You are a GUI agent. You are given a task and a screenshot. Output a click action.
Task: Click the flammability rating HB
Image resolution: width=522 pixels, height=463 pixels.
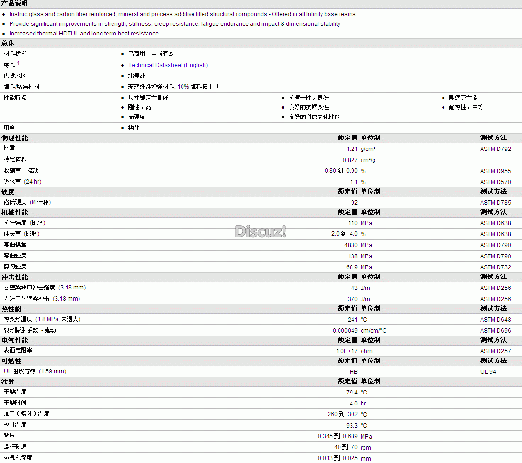353,372
